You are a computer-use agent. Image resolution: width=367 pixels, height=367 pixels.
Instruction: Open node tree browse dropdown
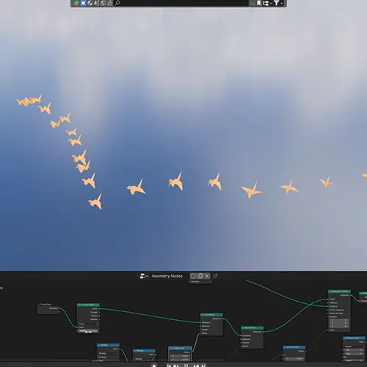click(144, 276)
